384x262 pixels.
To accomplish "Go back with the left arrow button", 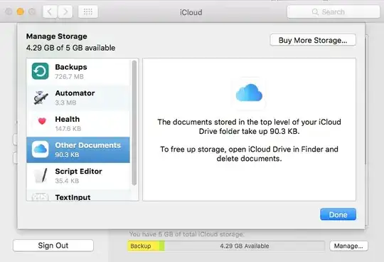I will pyautogui.click(x=50, y=11).
